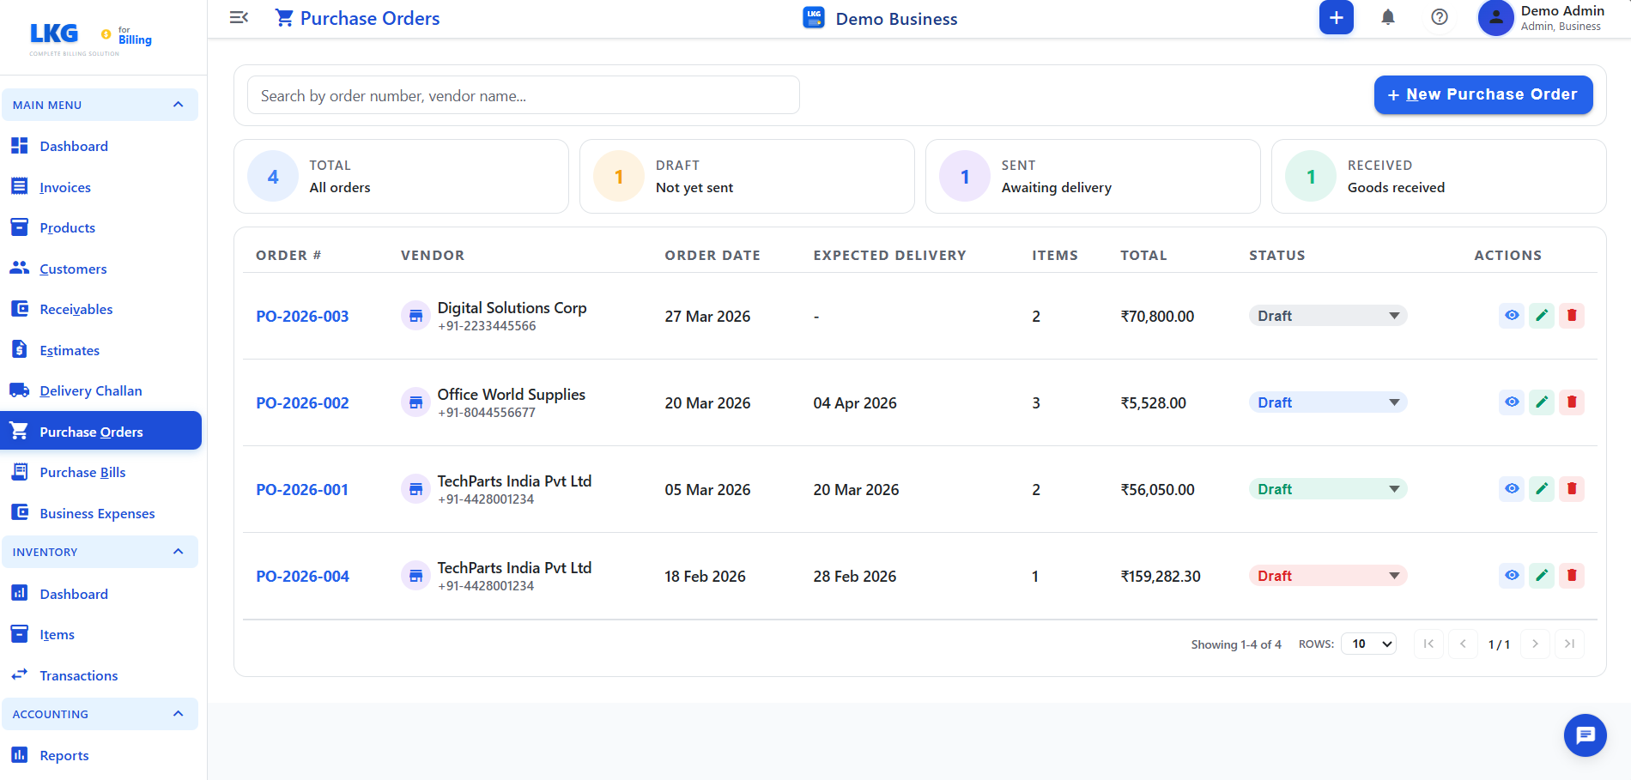Open main Dashboard in sidebar
This screenshot has width=1631, height=780.
(100, 146)
